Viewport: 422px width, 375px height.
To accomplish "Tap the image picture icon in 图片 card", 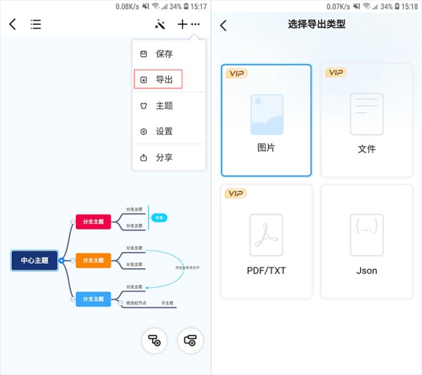I will tap(267, 115).
